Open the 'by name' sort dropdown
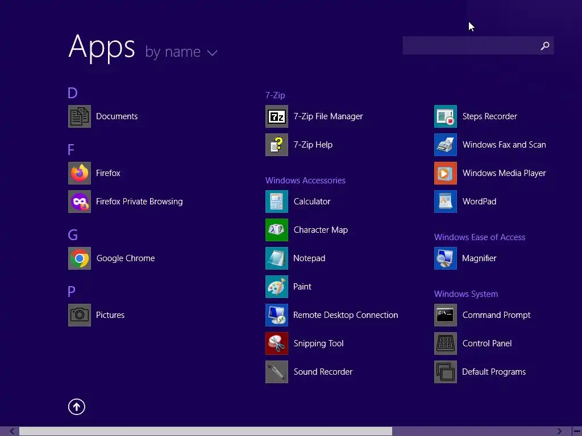Viewport: 582px width, 436px height. (181, 52)
